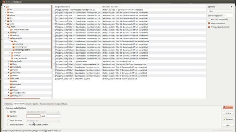Click the workspace folder icon
Viewport: 236px width, 132px height.
pos(11,96)
